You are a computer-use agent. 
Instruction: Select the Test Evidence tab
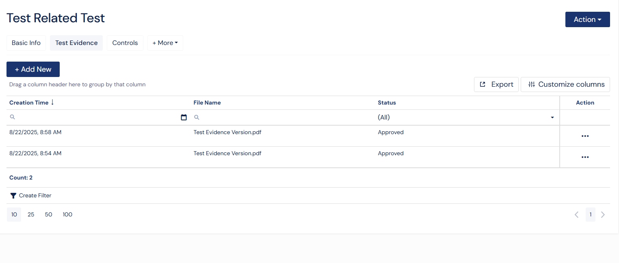point(76,43)
